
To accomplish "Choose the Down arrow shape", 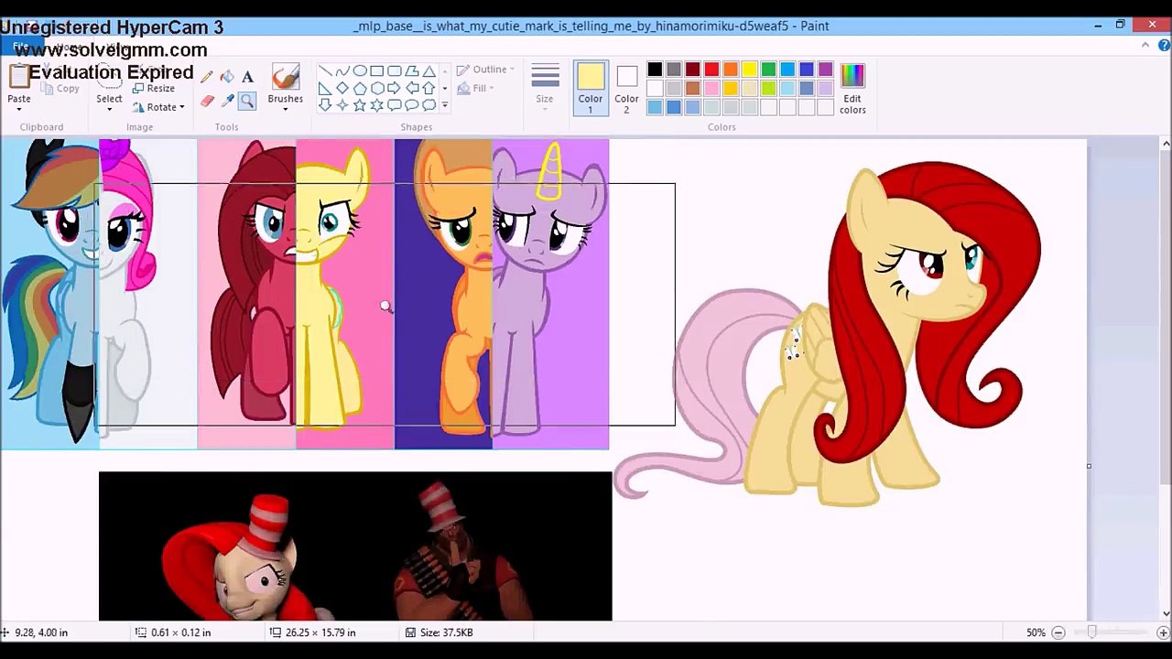I will coord(325,106).
